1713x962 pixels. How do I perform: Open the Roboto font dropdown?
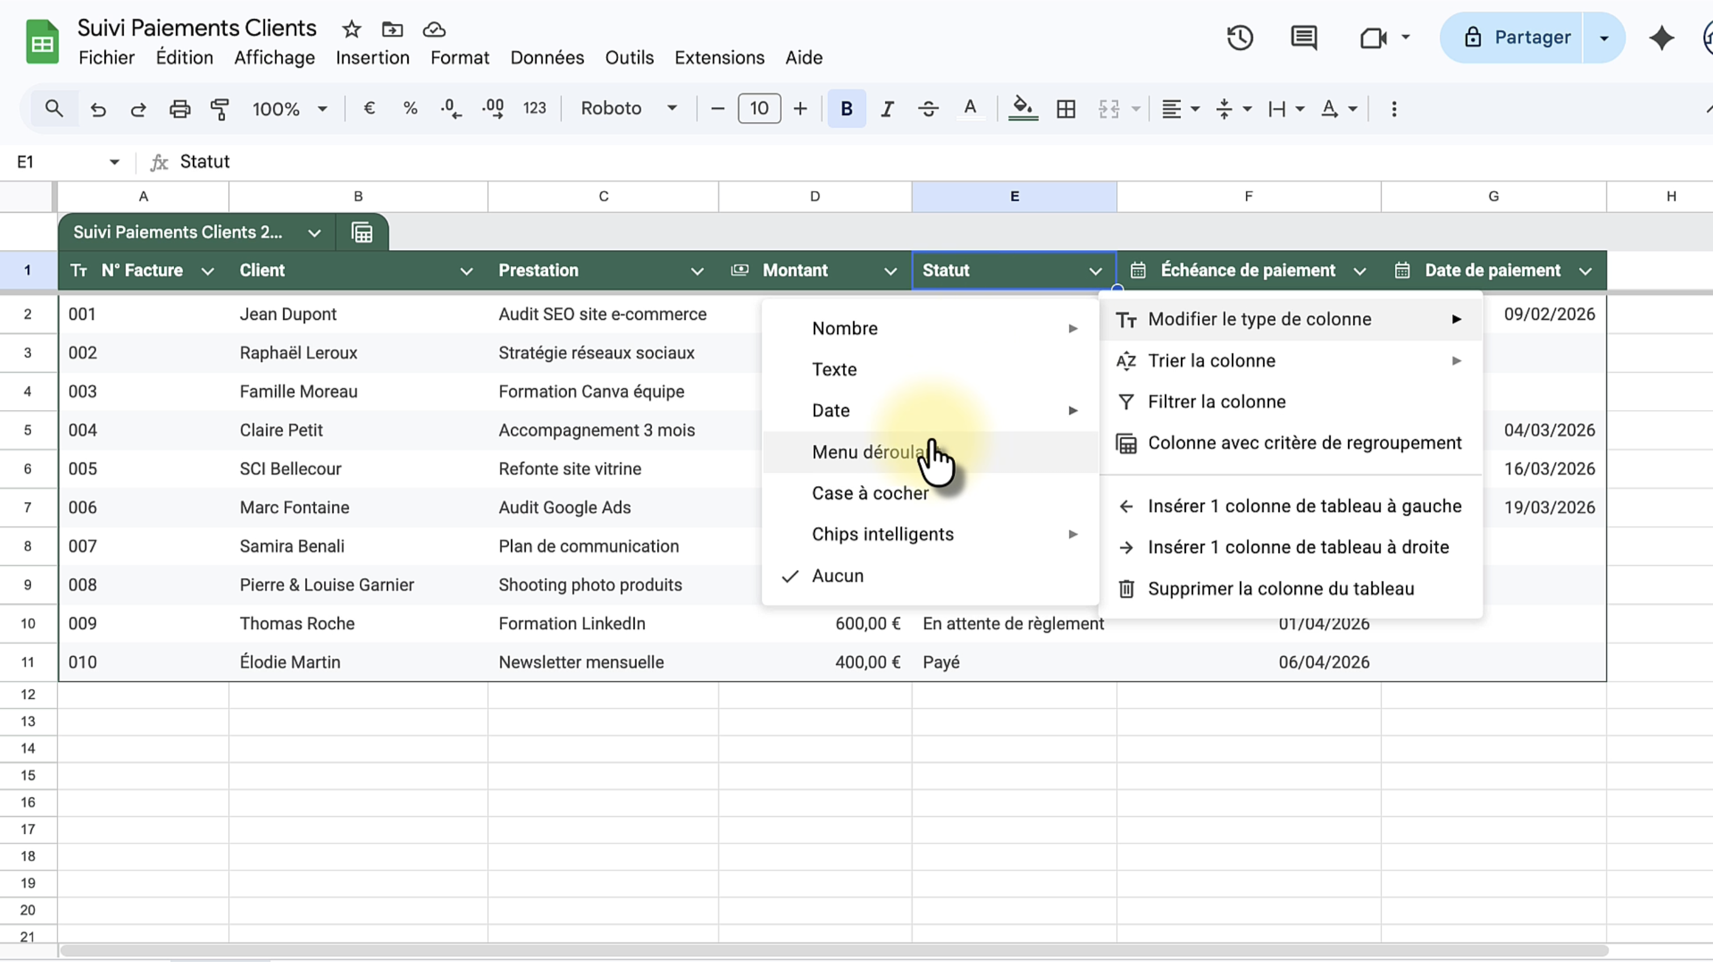click(x=628, y=108)
